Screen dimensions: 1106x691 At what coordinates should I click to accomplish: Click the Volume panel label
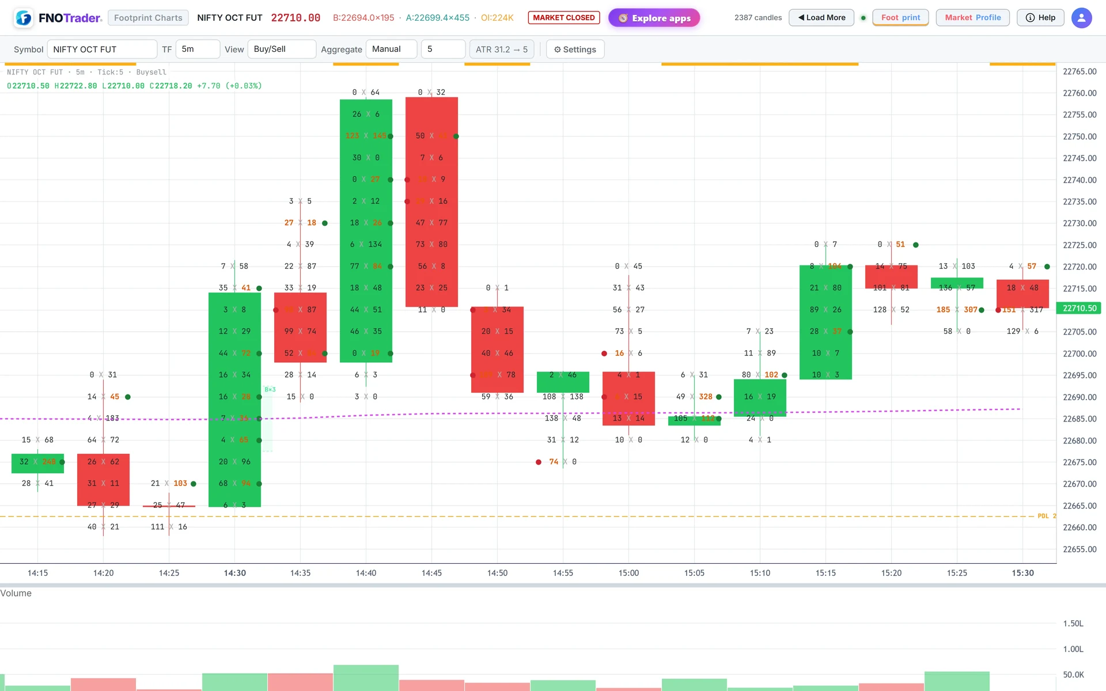[16, 593]
